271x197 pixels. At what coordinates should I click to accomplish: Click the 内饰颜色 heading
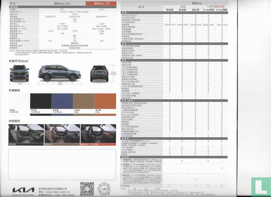[x=14, y=121]
